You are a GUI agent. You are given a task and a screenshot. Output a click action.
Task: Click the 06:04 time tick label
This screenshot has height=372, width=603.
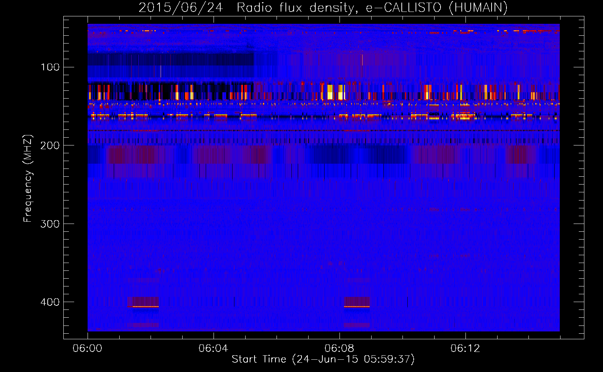(x=213, y=349)
